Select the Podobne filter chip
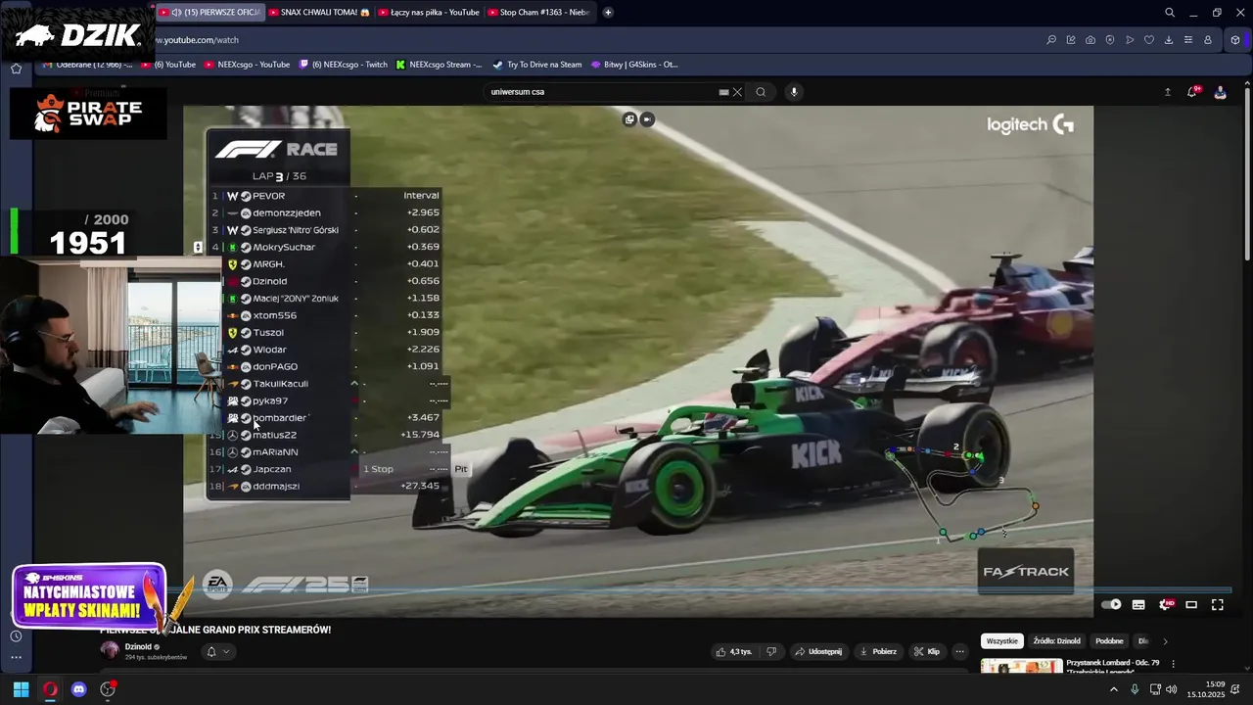Screen dimensions: 1253x705 click(x=1109, y=641)
